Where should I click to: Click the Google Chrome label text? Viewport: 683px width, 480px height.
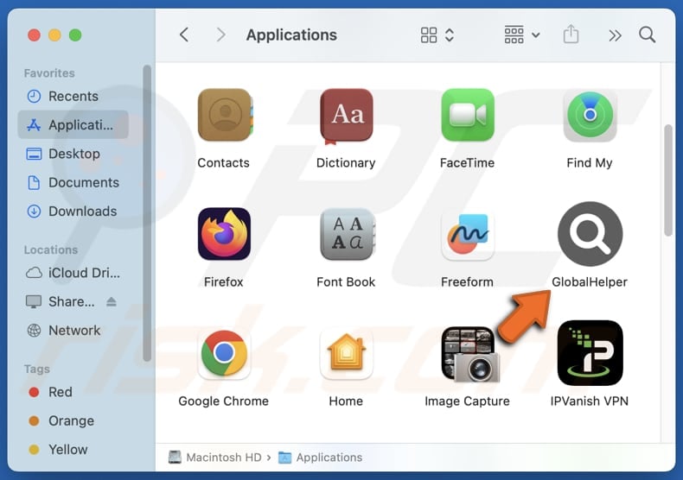click(223, 401)
